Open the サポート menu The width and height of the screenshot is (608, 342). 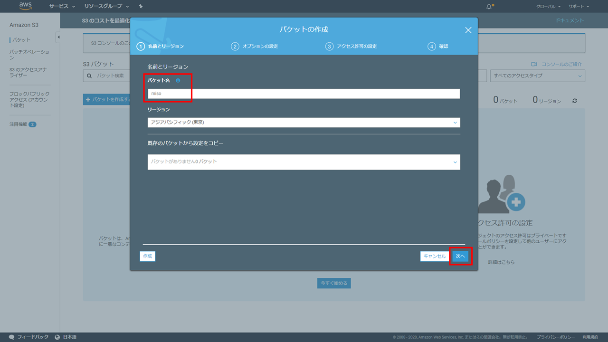(578, 7)
